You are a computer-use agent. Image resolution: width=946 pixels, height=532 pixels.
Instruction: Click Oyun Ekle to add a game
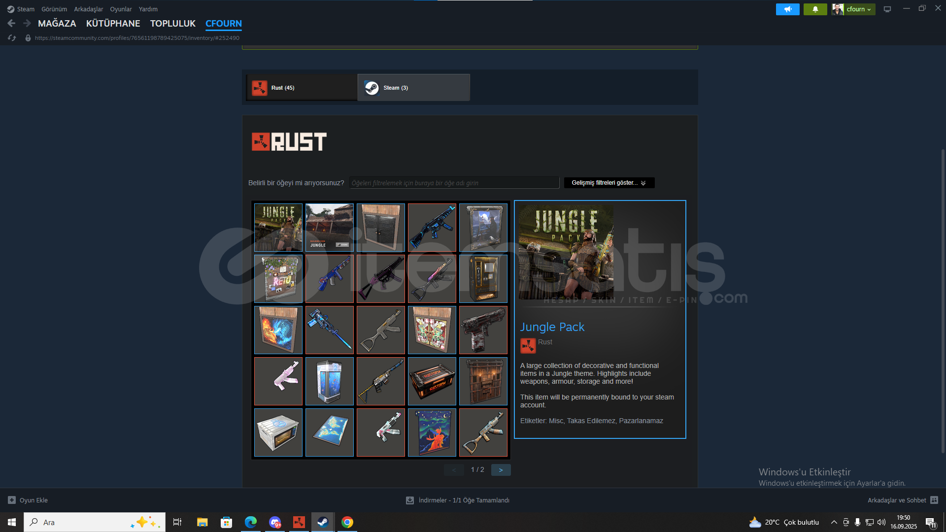click(x=28, y=500)
